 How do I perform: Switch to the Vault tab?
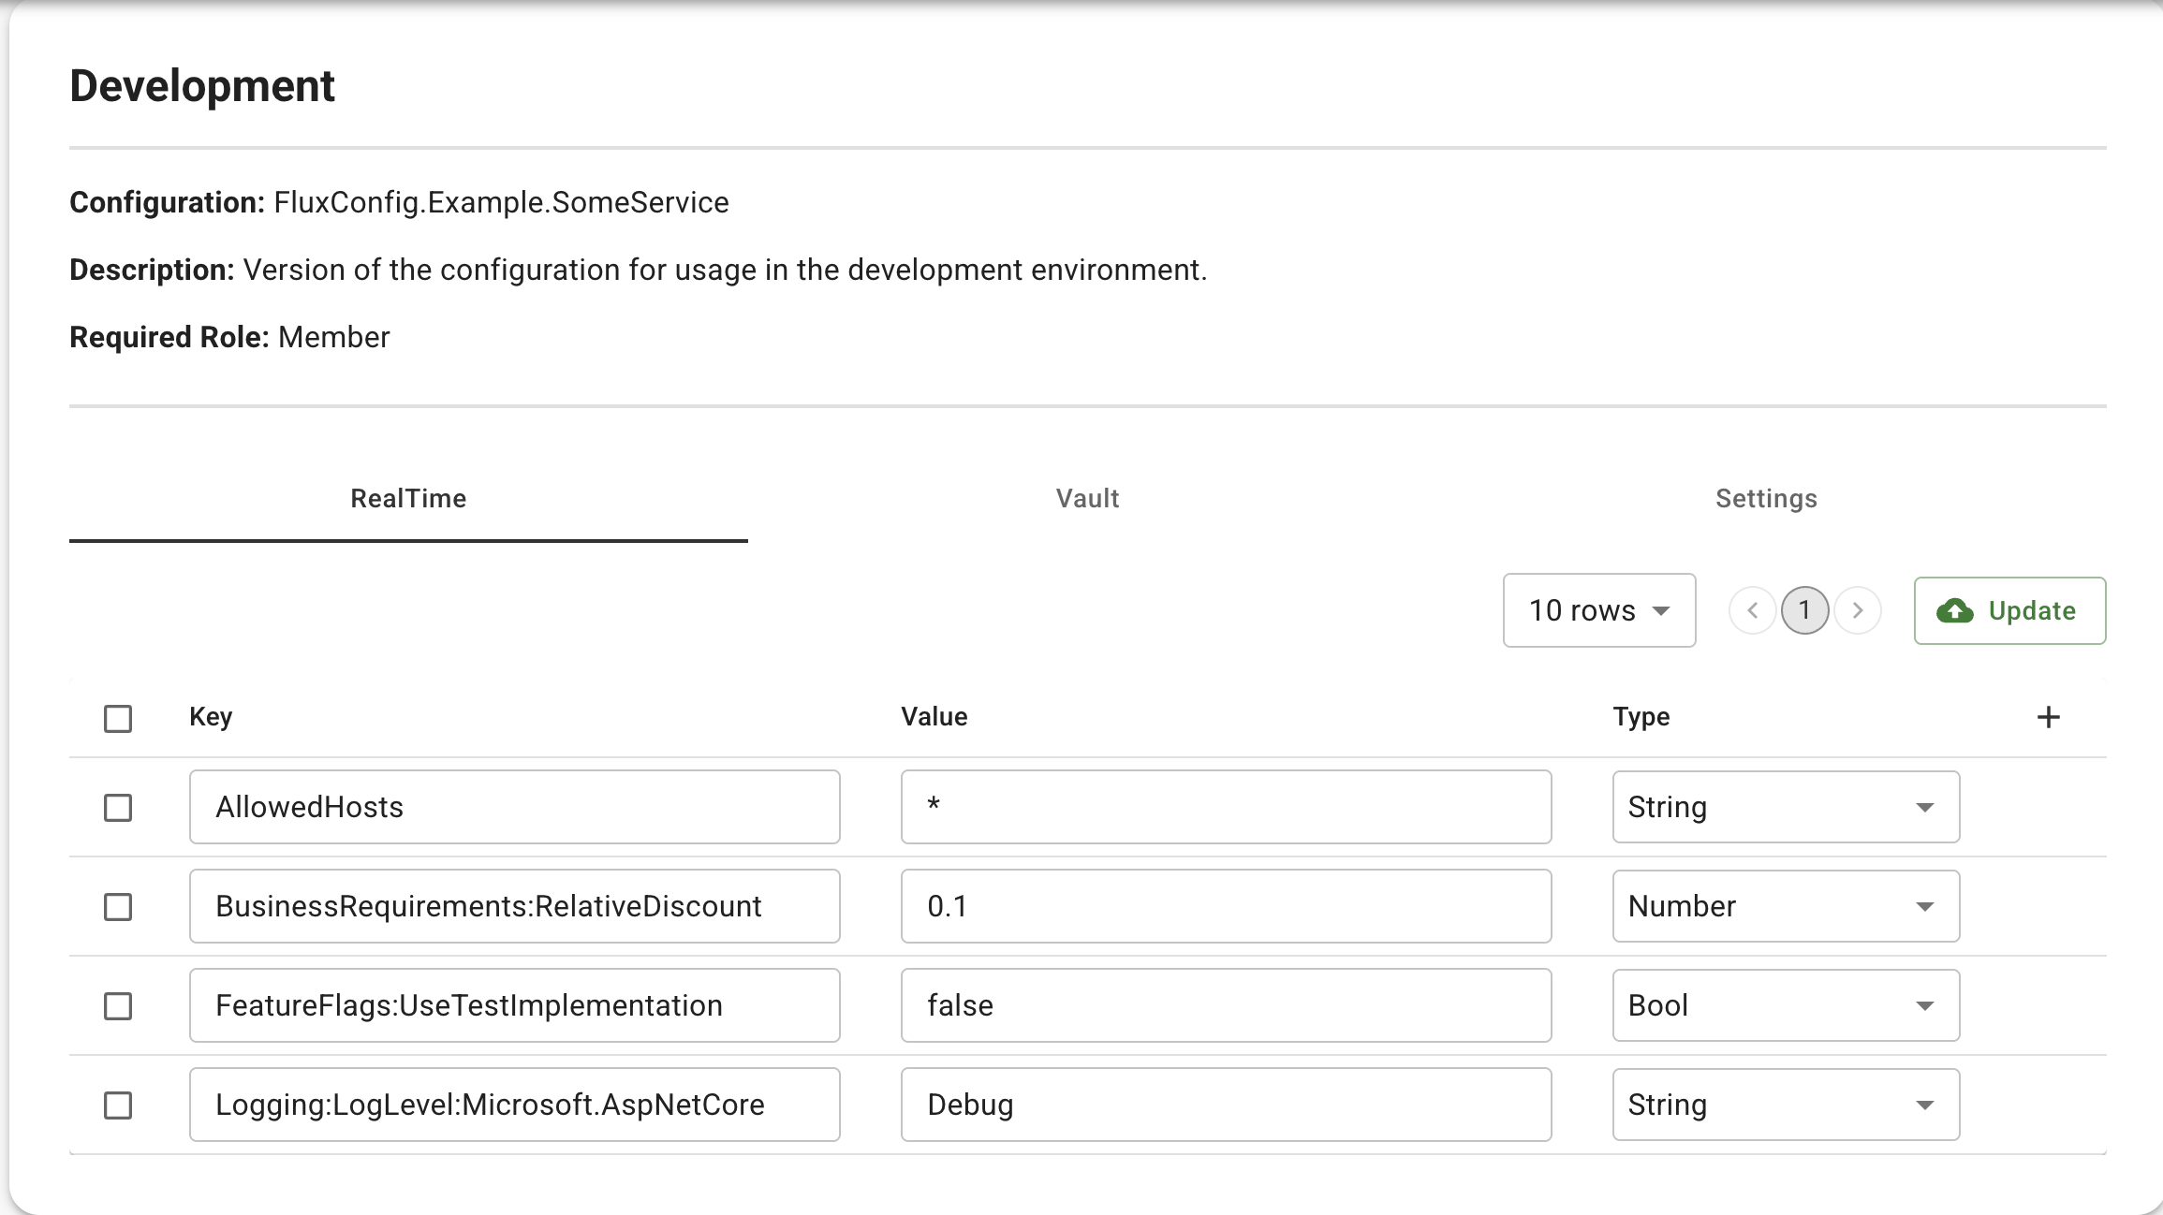(1087, 499)
